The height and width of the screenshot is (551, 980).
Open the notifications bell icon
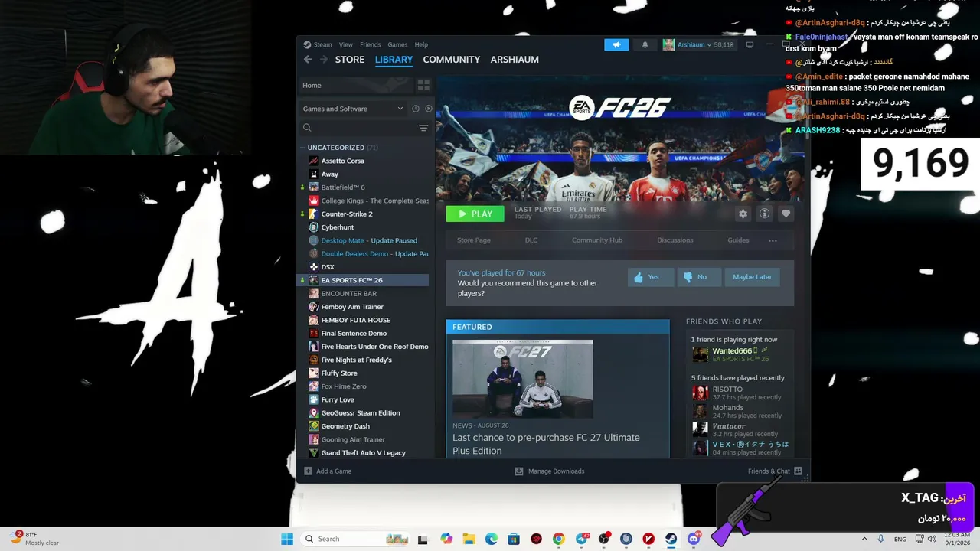click(x=645, y=44)
